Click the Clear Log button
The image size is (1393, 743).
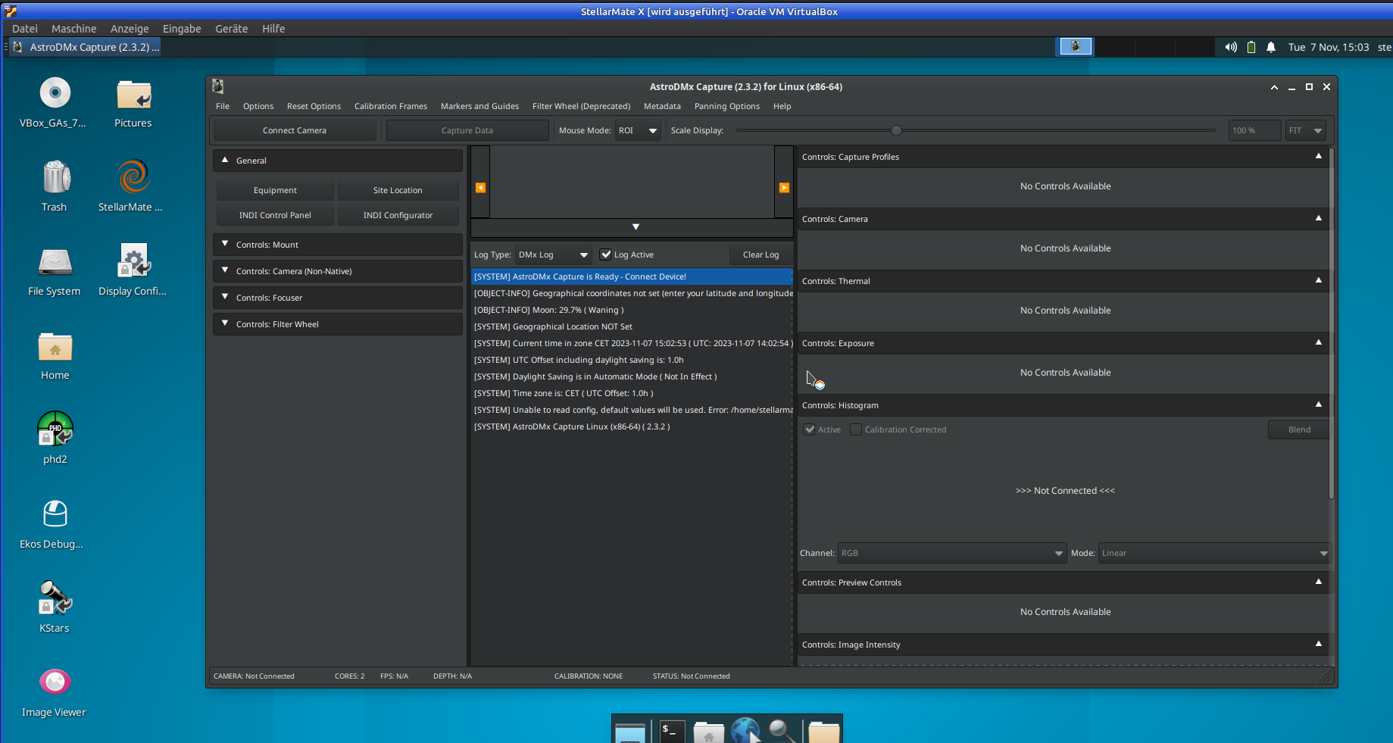(761, 254)
